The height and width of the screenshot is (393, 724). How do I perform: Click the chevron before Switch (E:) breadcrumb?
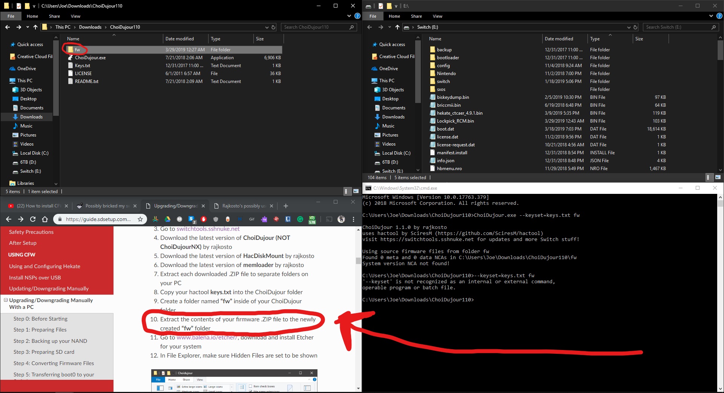[x=413, y=27]
